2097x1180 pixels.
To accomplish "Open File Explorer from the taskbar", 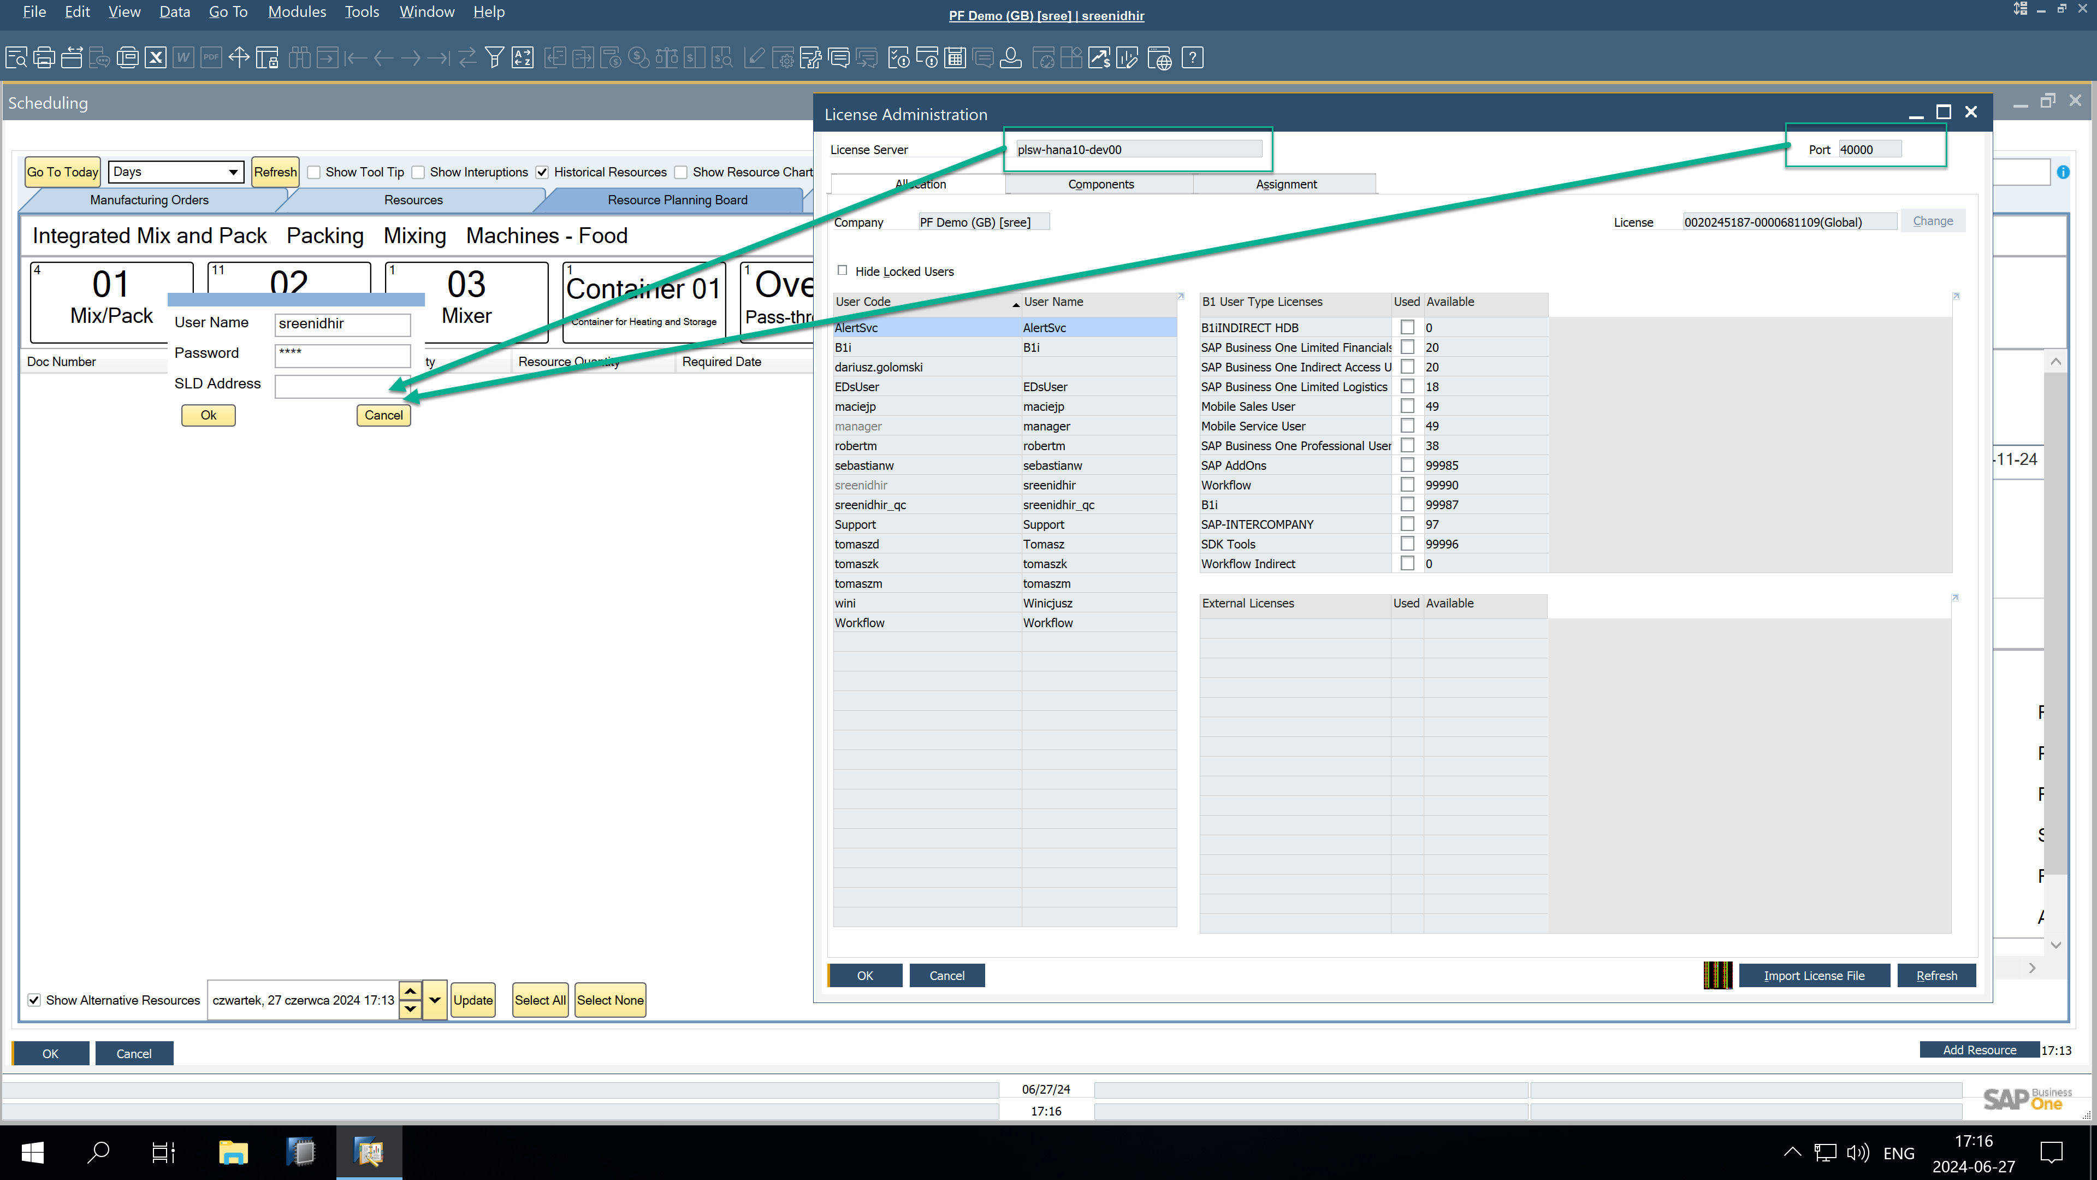I will (x=234, y=1152).
